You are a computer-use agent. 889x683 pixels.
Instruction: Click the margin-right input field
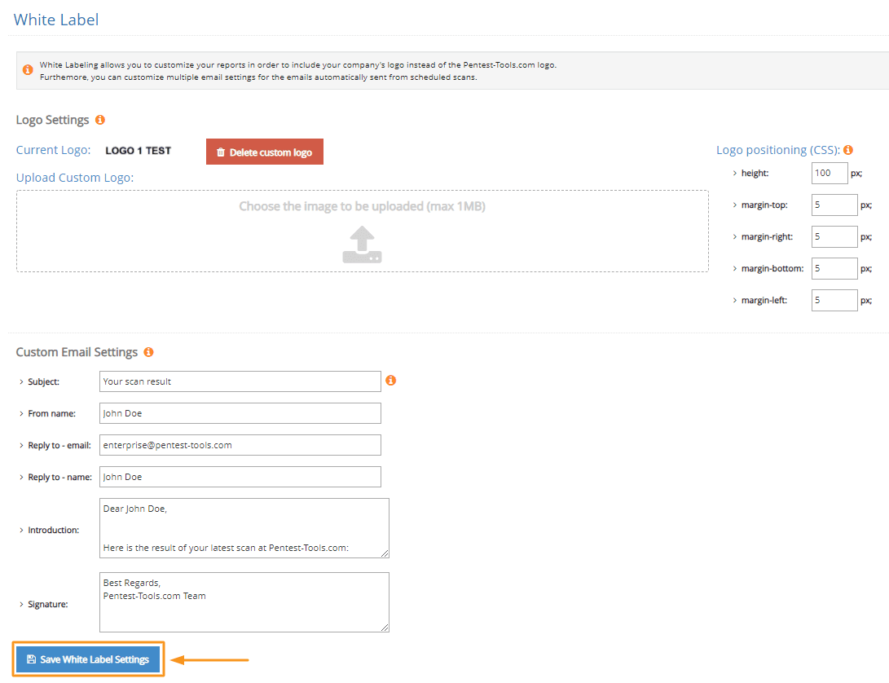pyautogui.click(x=834, y=236)
